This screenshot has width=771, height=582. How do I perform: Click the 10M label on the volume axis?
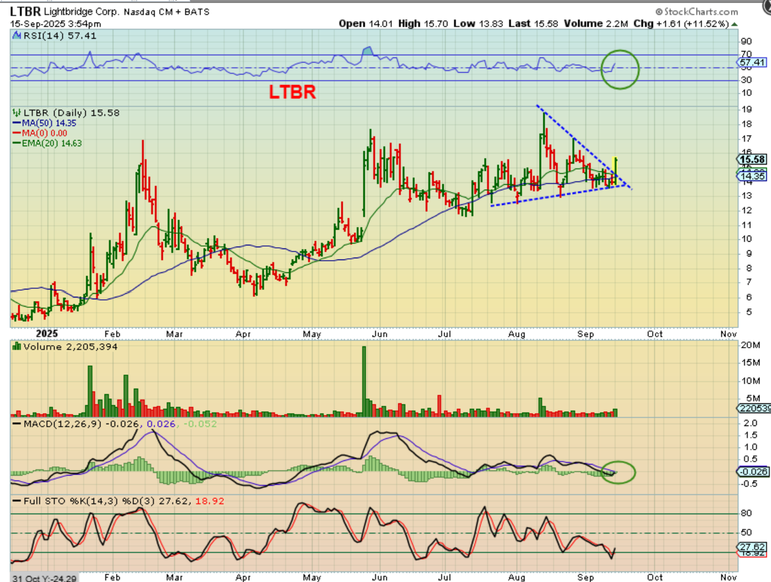click(750, 381)
